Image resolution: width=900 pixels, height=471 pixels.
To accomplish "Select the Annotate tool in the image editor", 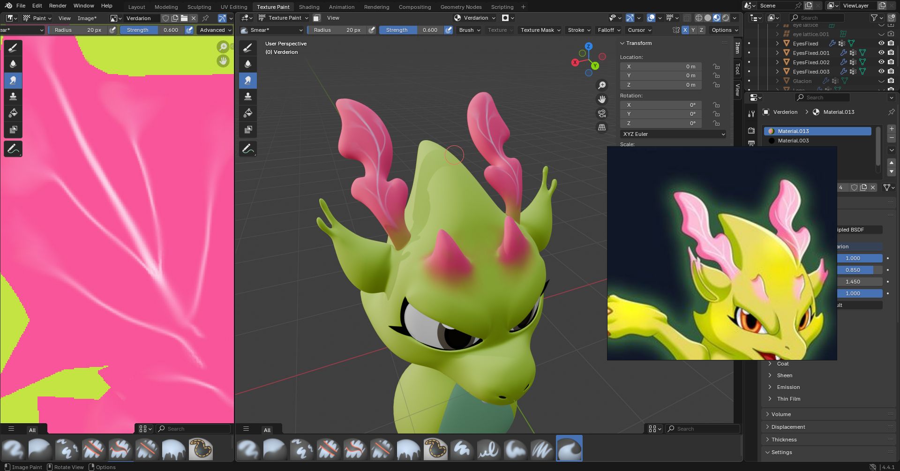I will 13,149.
